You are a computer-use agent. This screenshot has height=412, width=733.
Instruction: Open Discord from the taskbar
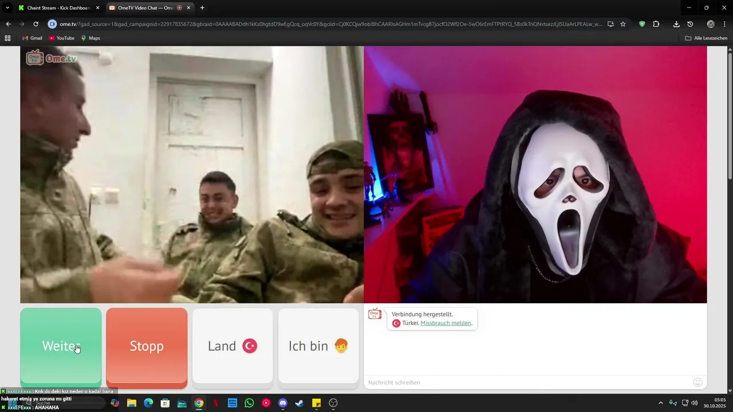coord(282,403)
